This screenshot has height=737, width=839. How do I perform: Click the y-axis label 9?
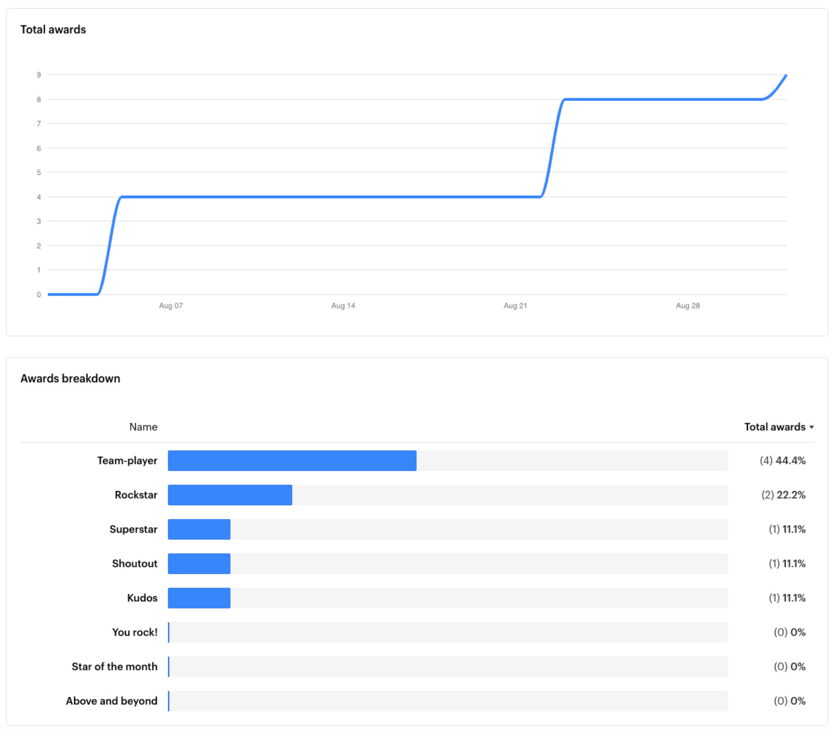tap(39, 75)
